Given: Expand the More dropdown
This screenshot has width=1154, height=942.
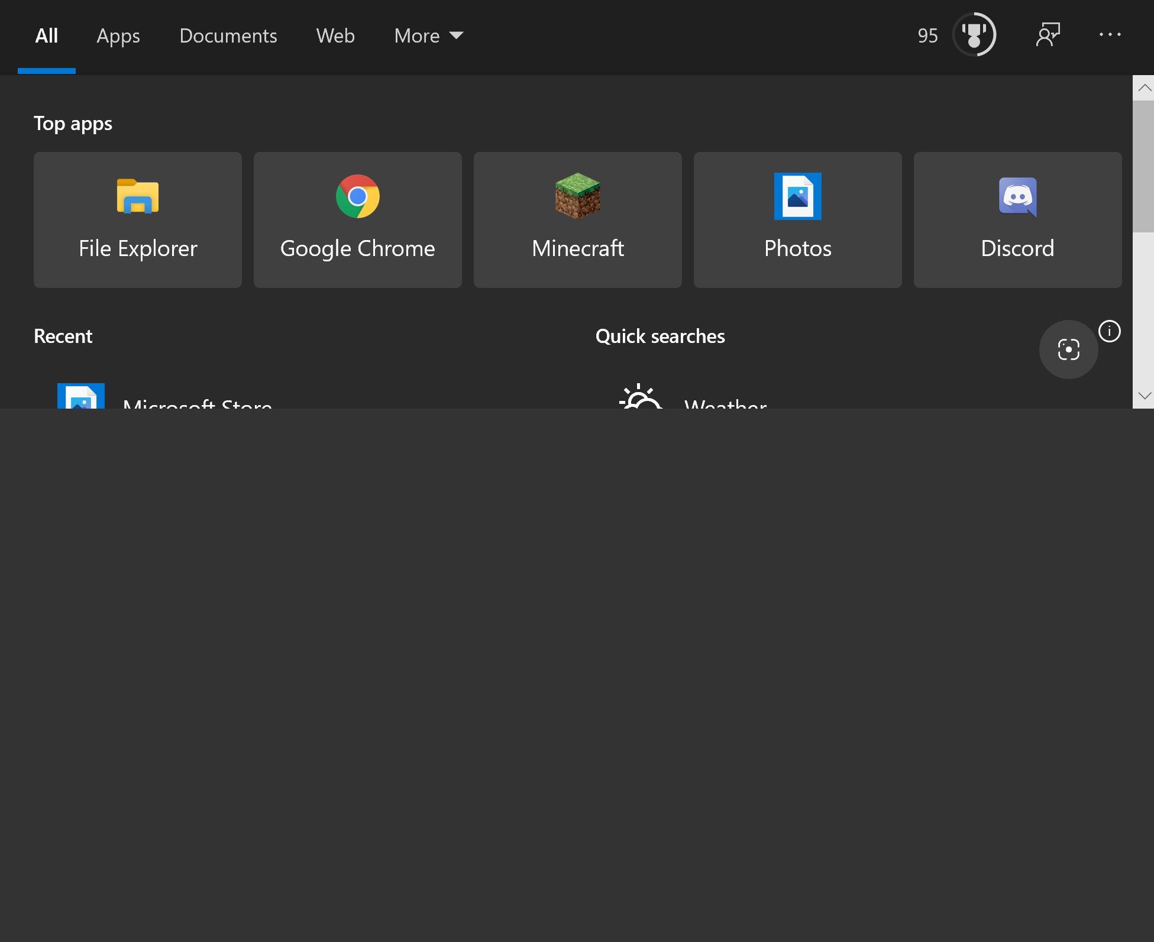Looking at the screenshot, I should [429, 36].
